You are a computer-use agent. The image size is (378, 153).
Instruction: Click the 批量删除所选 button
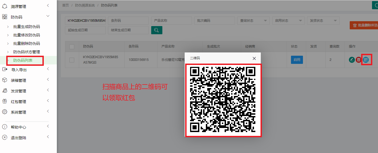[364, 25]
